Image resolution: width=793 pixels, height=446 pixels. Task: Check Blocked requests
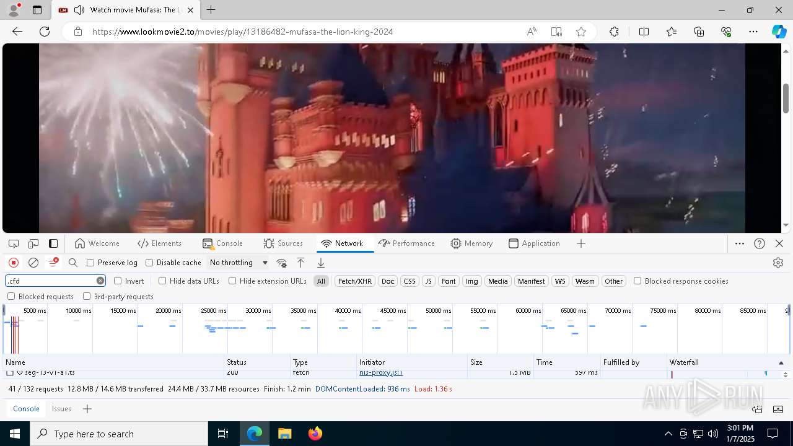[11, 296]
